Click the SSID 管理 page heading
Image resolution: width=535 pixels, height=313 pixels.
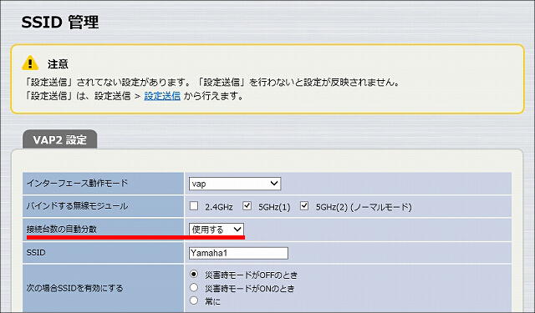(60, 23)
